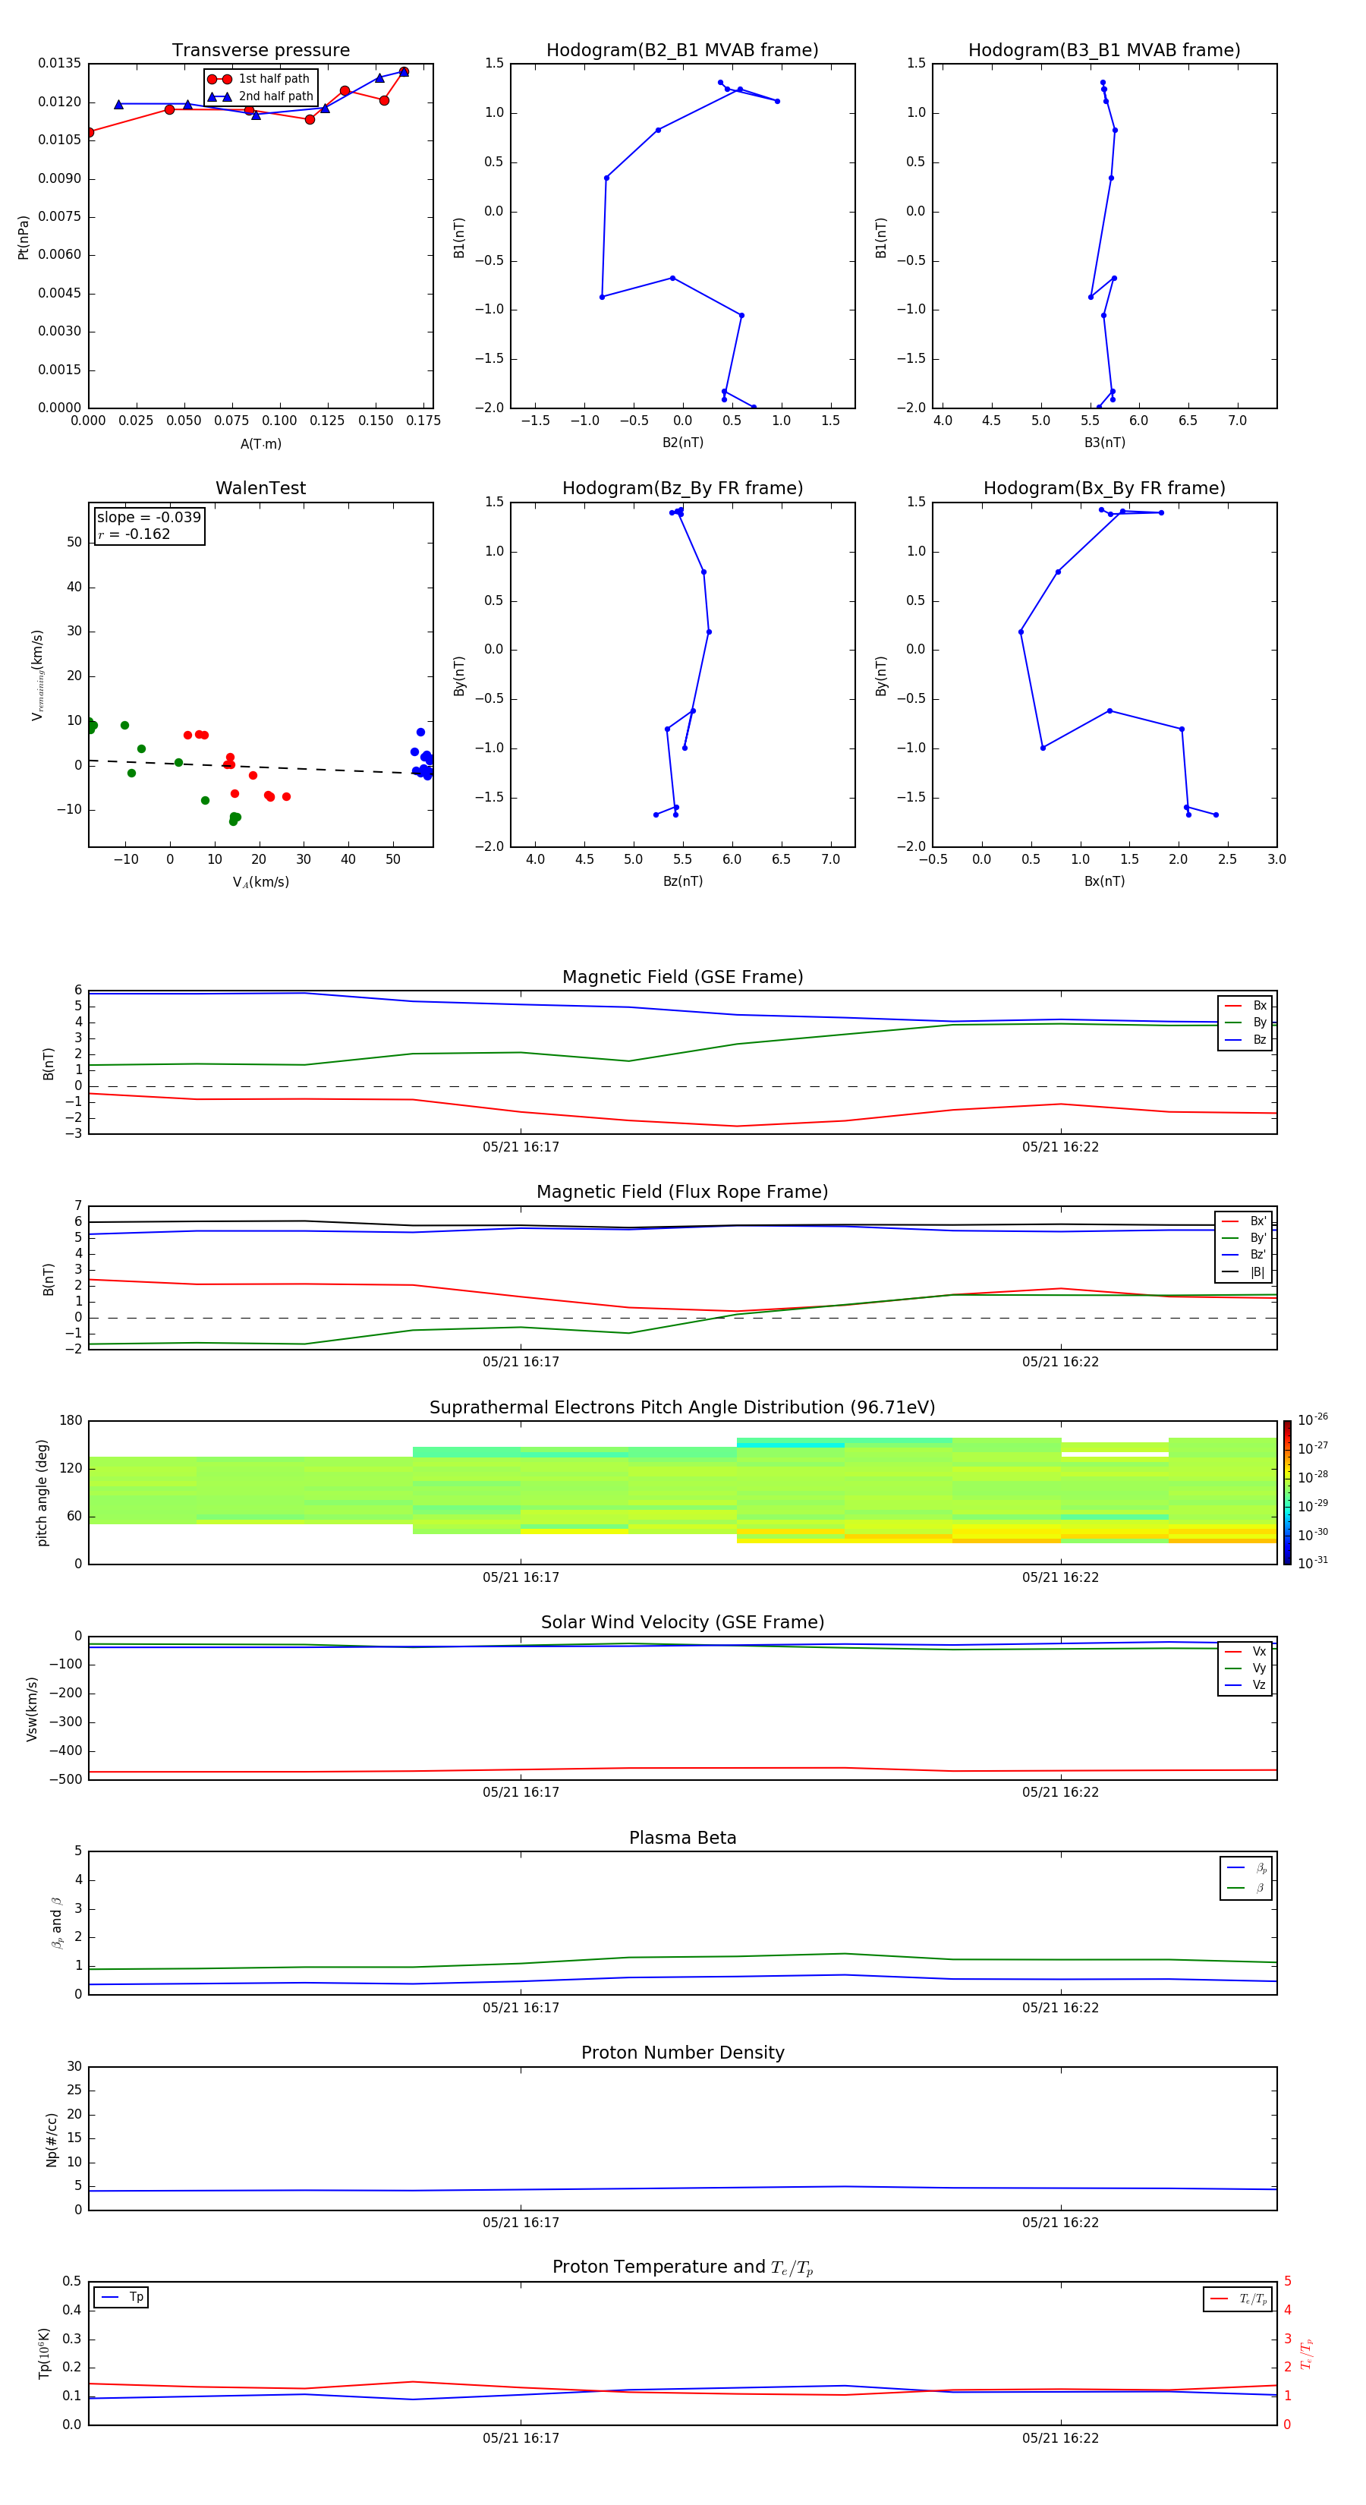1366x2505 pixels.
Task: Click 'Hodogram(B2_B1 MVAB frame)' title
Action: tap(682, 51)
